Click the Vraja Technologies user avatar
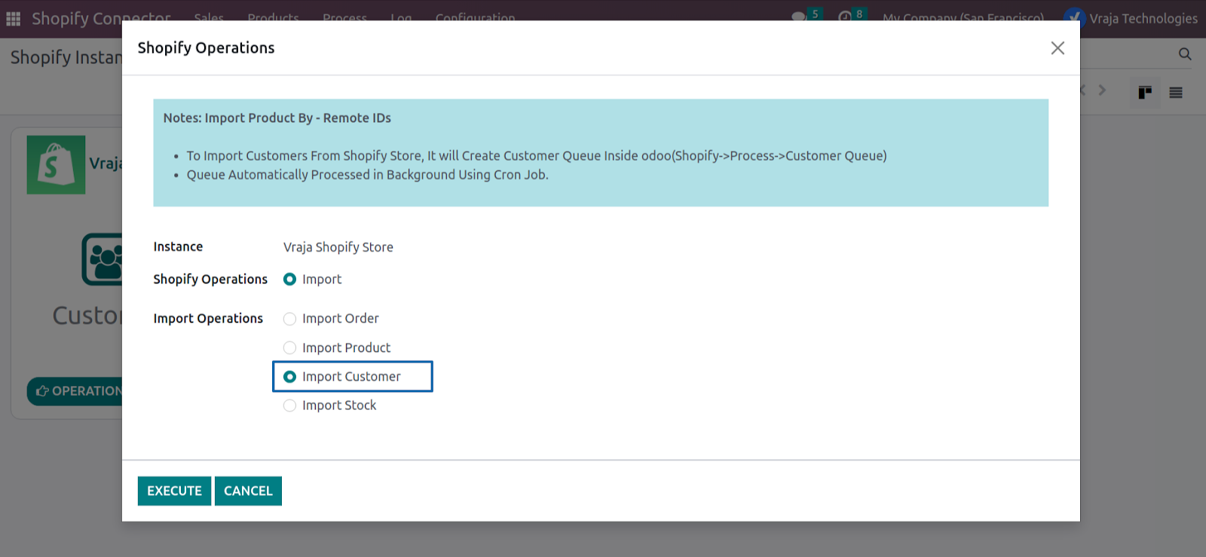The height and width of the screenshot is (557, 1206). (1074, 18)
